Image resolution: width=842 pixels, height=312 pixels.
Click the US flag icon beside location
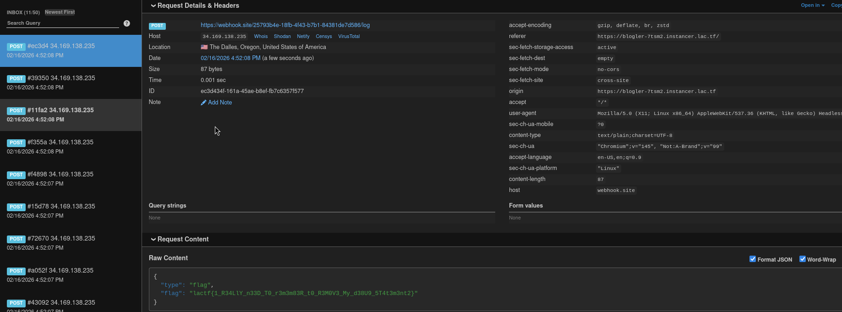pos(204,47)
